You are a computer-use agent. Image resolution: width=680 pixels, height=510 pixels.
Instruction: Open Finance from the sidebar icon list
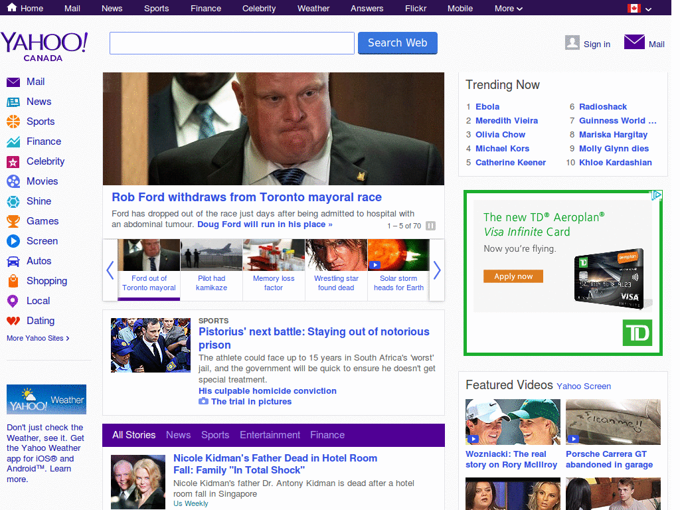(x=14, y=141)
